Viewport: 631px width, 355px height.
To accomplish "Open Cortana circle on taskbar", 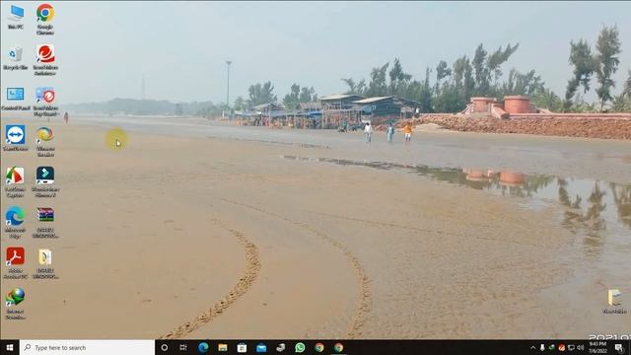I will [165, 347].
